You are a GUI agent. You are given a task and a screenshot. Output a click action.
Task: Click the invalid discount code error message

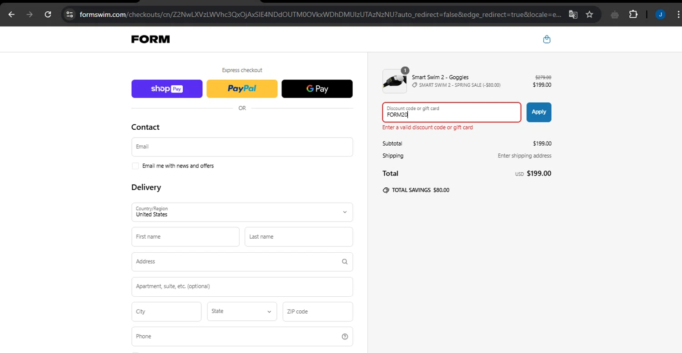(427, 127)
